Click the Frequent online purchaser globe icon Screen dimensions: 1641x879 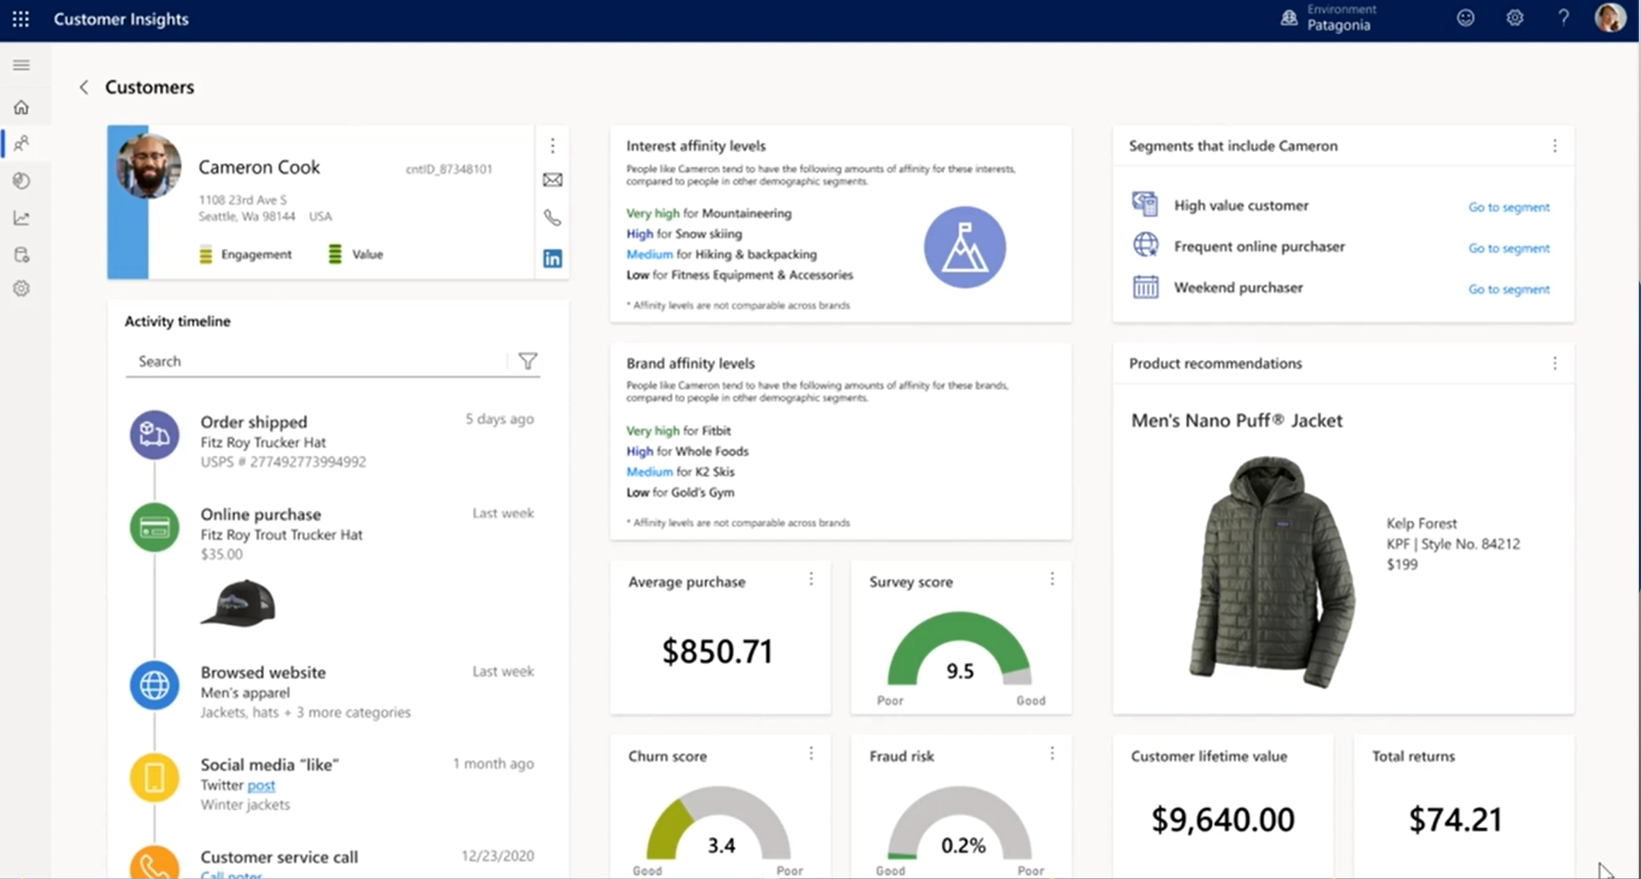click(1145, 245)
